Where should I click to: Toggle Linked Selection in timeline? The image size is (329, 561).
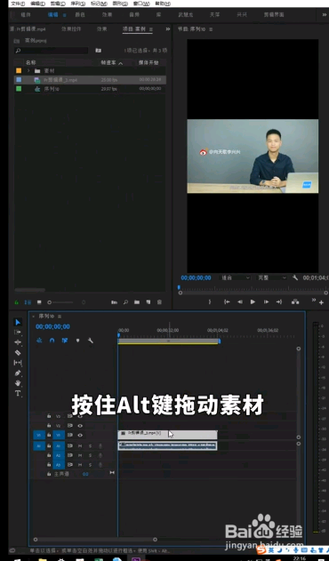65,341
